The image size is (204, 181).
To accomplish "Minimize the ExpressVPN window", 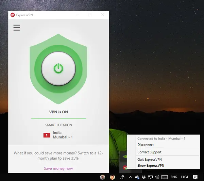I will pos(78,15).
